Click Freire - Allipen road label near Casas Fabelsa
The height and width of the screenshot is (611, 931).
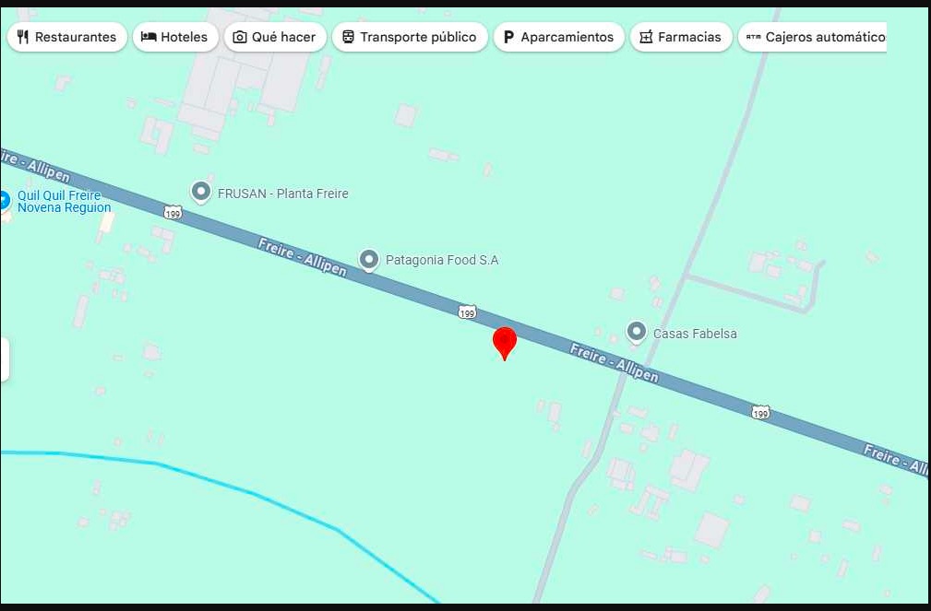(x=614, y=362)
